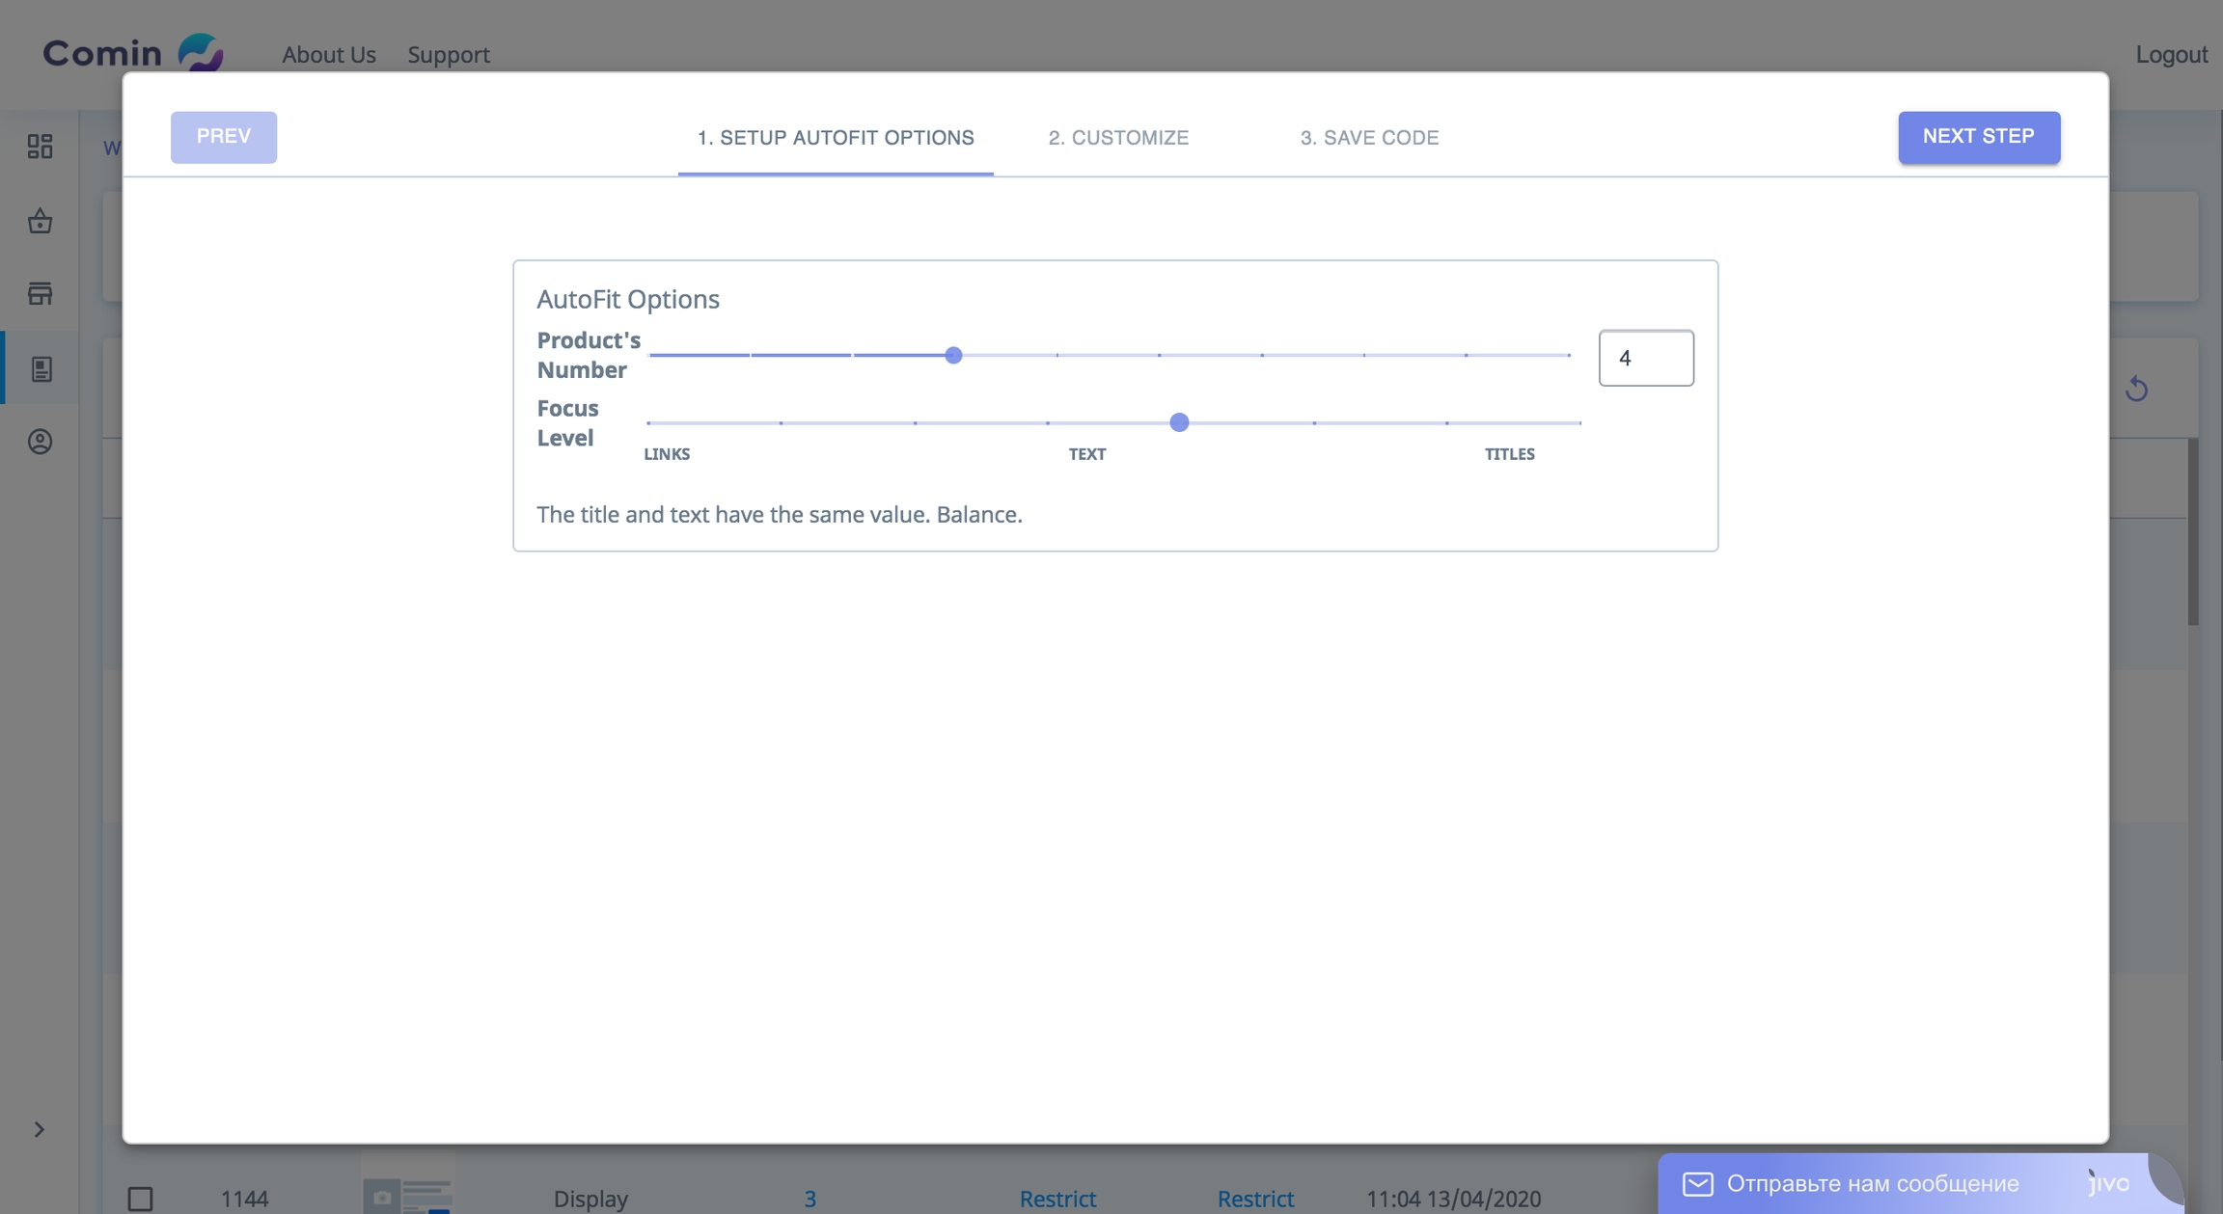Click the number 3 link in row 1144

[x=810, y=1199]
